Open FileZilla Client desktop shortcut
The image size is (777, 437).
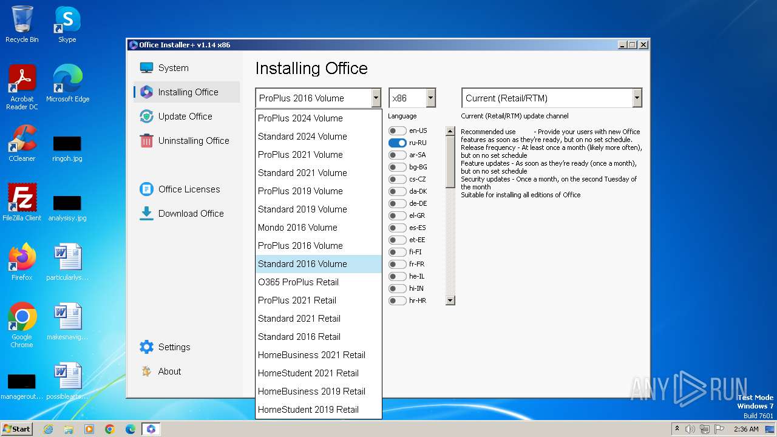pos(22,203)
